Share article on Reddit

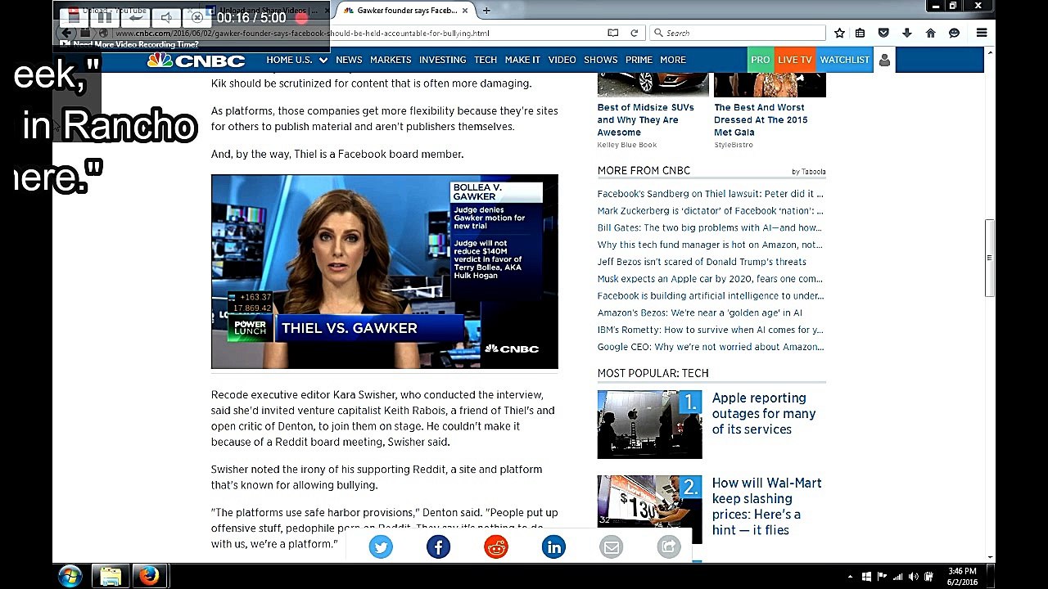click(x=496, y=547)
